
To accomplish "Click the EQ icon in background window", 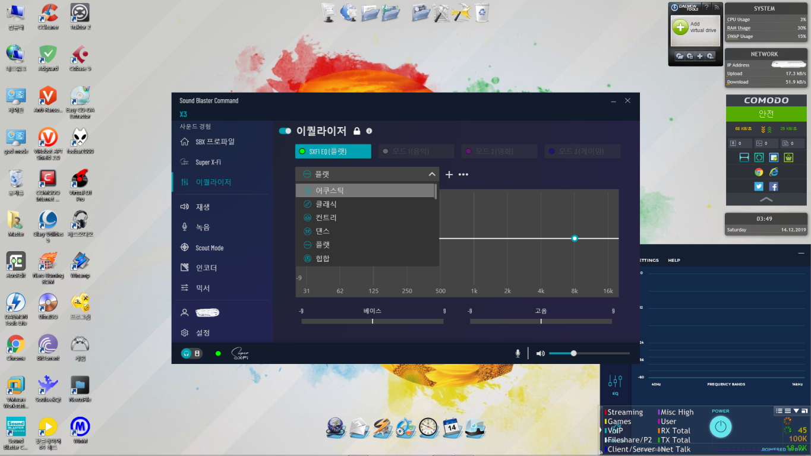I will tap(615, 385).
